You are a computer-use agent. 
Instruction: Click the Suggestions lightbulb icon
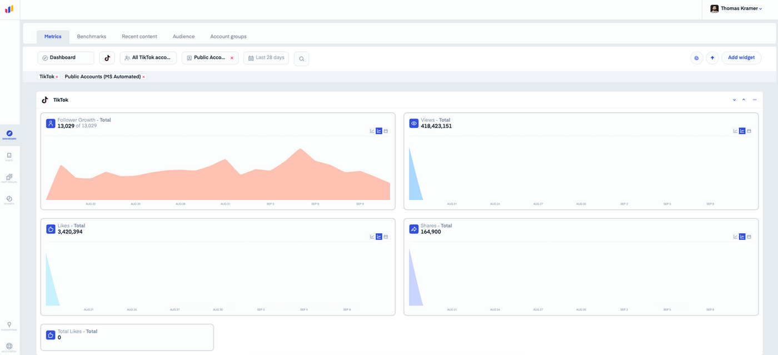click(x=9, y=326)
